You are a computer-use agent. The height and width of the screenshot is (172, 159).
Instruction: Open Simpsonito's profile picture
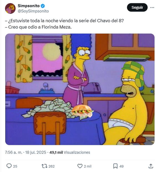point(10,8)
